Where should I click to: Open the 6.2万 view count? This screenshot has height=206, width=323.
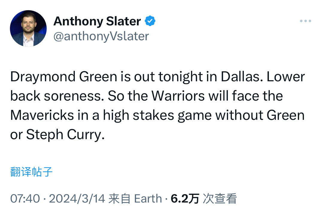(185, 199)
